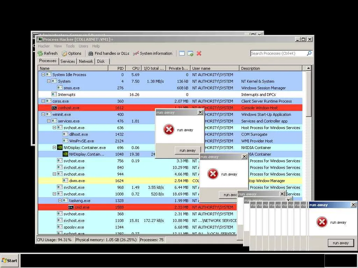The width and height of the screenshot is (358, 268).
Task: Sort by the PID column header
Action: pyautogui.click(x=117, y=68)
